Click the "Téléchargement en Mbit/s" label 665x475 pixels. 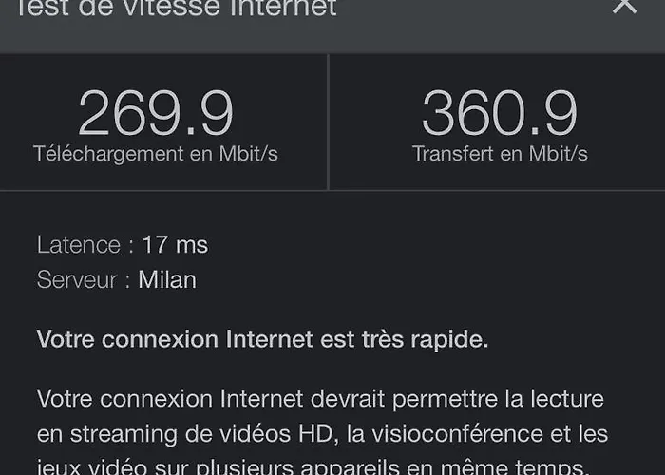(156, 154)
